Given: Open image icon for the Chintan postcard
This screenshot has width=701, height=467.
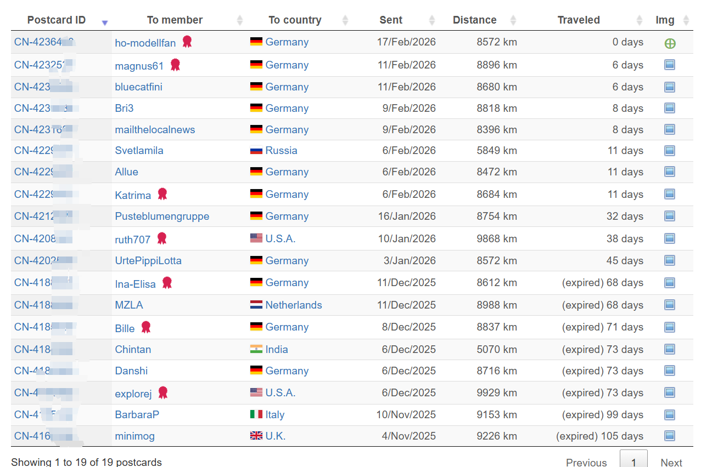Looking at the screenshot, I should click(x=669, y=349).
